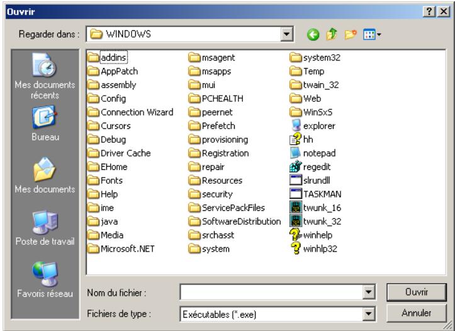Viewport: 455px width, 331px height.
Task: Select the provisioning folder
Action: click(218, 139)
